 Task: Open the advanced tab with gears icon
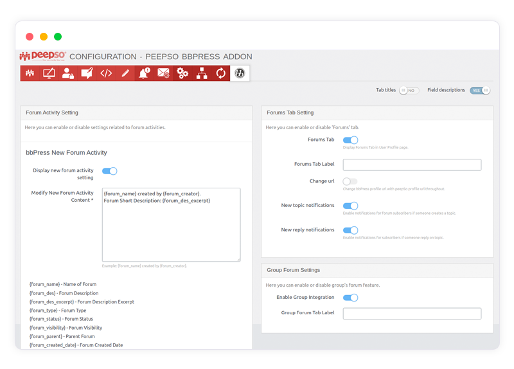(x=182, y=73)
